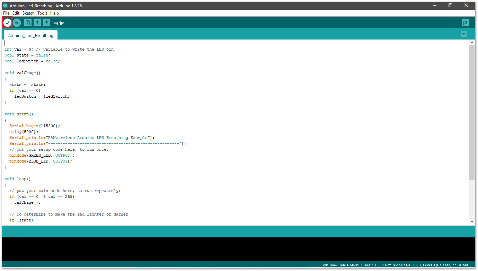The image size is (478, 271).
Task: Click the line 'int val = 0;'
Action: pyautogui.click(x=19, y=49)
